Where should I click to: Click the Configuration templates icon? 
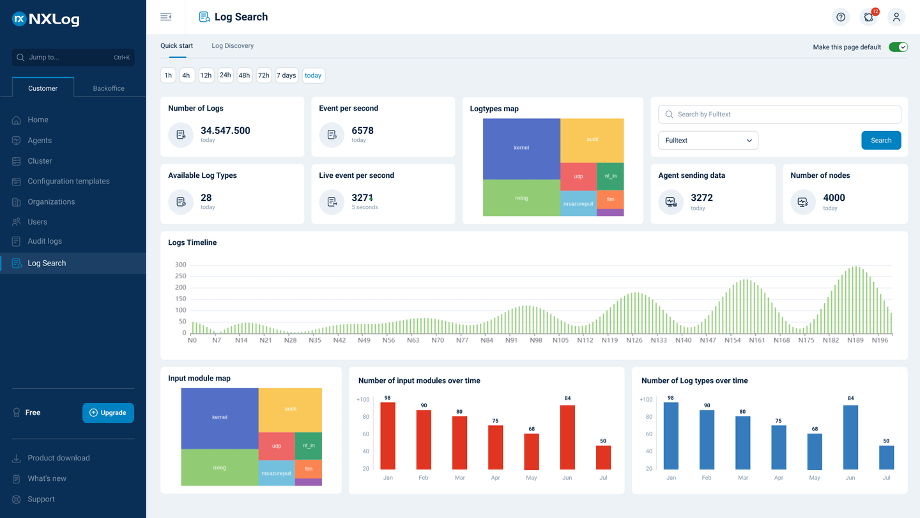click(17, 182)
